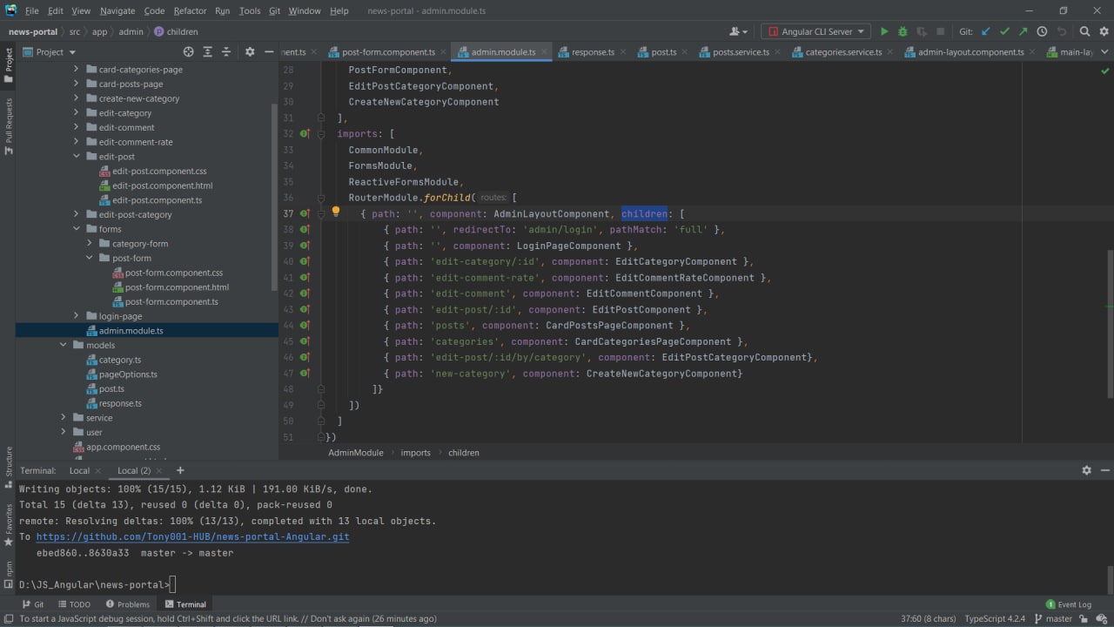Click the Git Update Project arrow
The image size is (1114, 627).
[986, 31]
